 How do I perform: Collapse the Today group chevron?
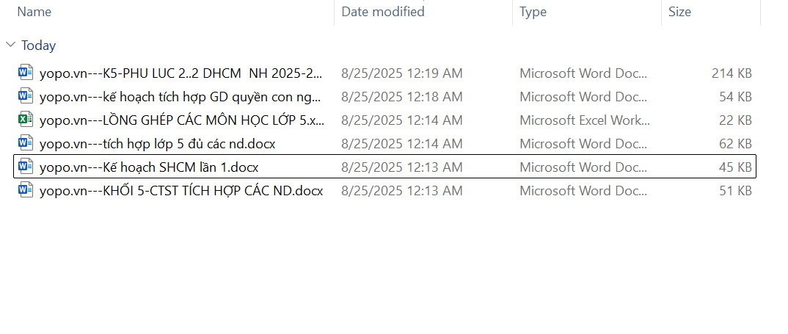point(10,45)
